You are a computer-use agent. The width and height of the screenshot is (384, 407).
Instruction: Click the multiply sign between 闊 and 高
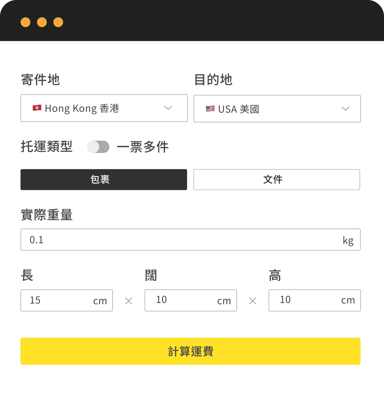[x=253, y=301]
